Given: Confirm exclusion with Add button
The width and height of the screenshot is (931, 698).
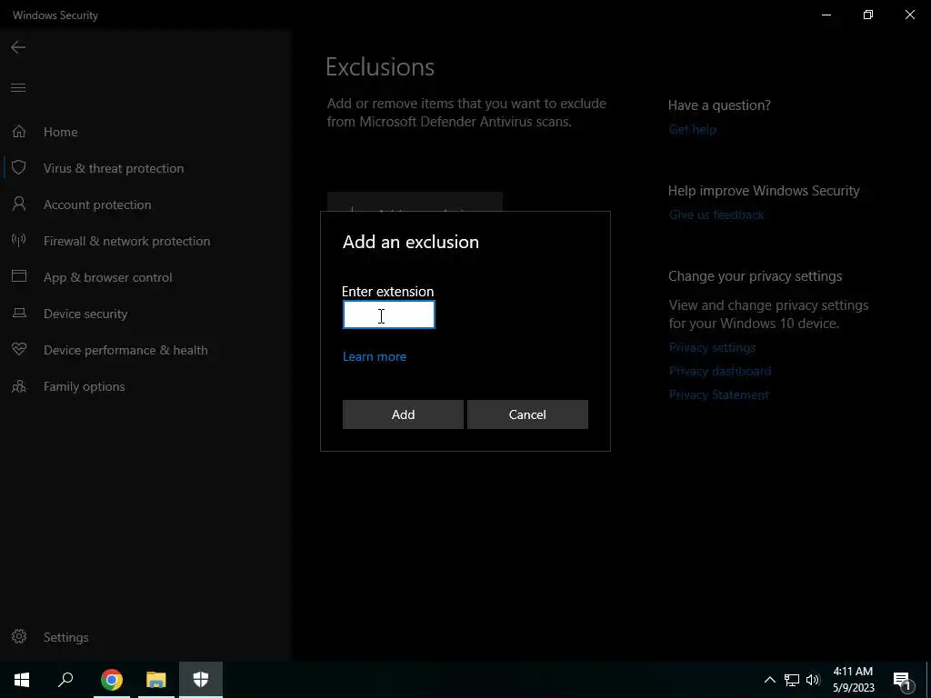Looking at the screenshot, I should click(403, 414).
